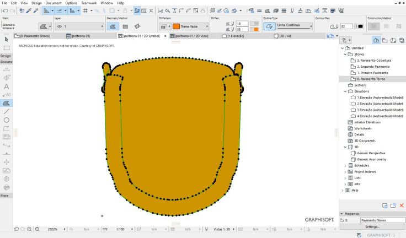Image resolution: width=406 pixels, height=238 pixels.
Task: Open the View Map navigator button
Action: click(385, 40)
